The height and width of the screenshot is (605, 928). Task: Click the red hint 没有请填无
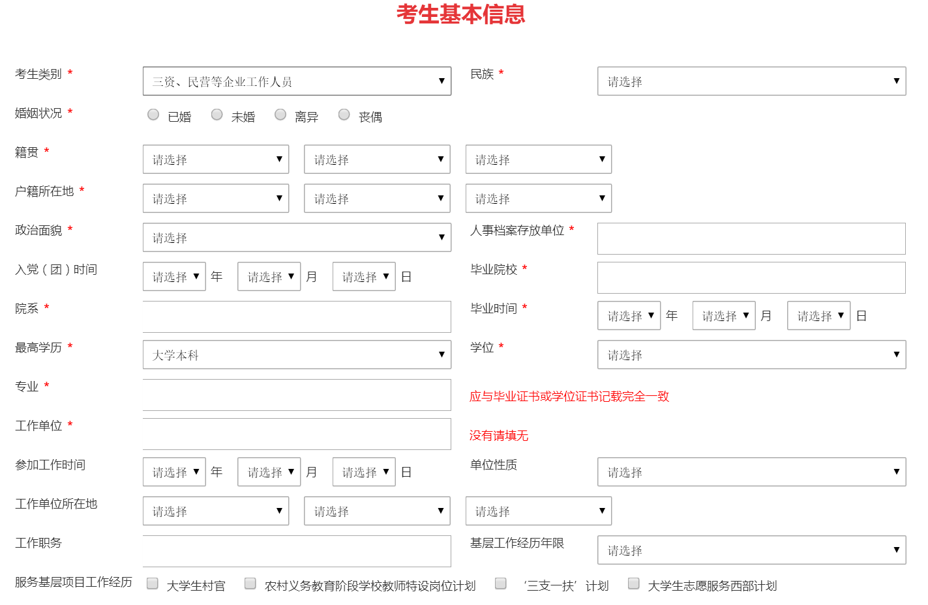(499, 436)
